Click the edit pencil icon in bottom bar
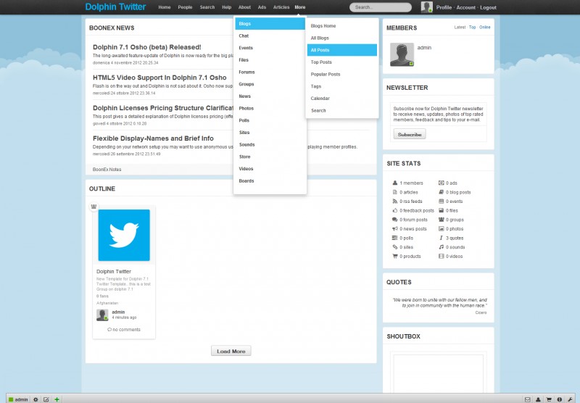Image resolution: width=580 pixels, height=403 pixels. point(46,399)
